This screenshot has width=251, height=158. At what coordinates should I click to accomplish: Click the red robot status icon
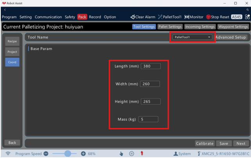pyautogui.click(x=142, y=154)
